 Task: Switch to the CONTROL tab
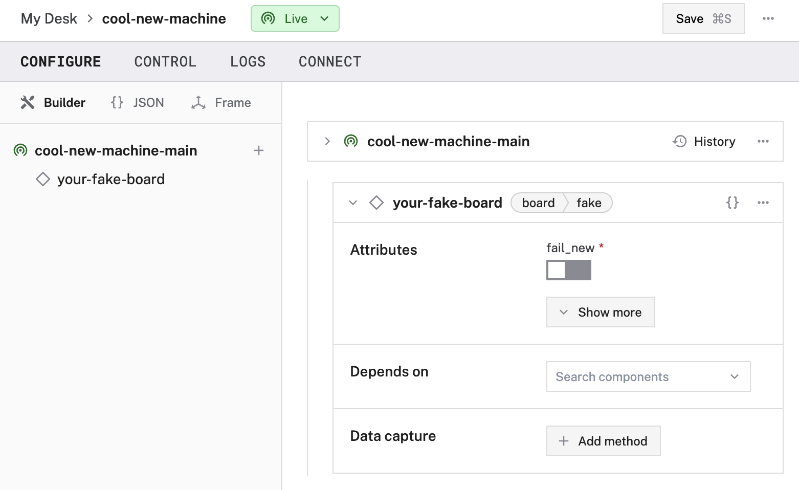pyautogui.click(x=165, y=61)
